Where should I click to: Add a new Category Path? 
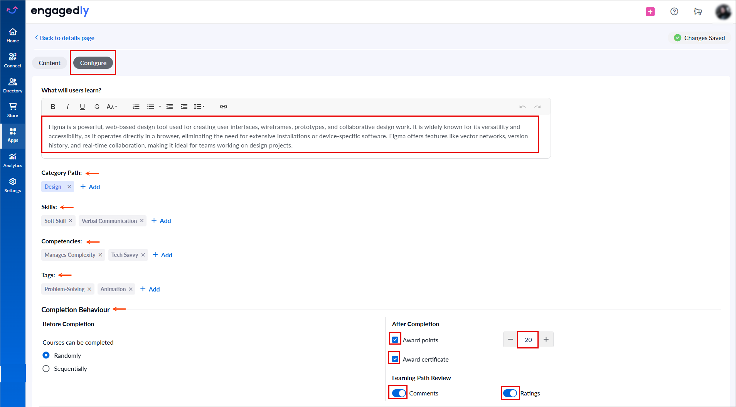[90, 187]
